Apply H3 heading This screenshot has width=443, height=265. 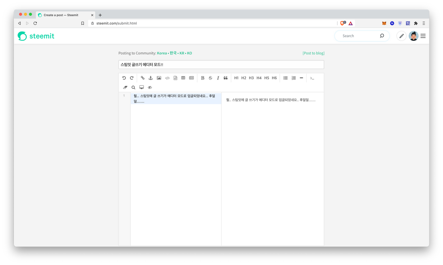click(251, 78)
